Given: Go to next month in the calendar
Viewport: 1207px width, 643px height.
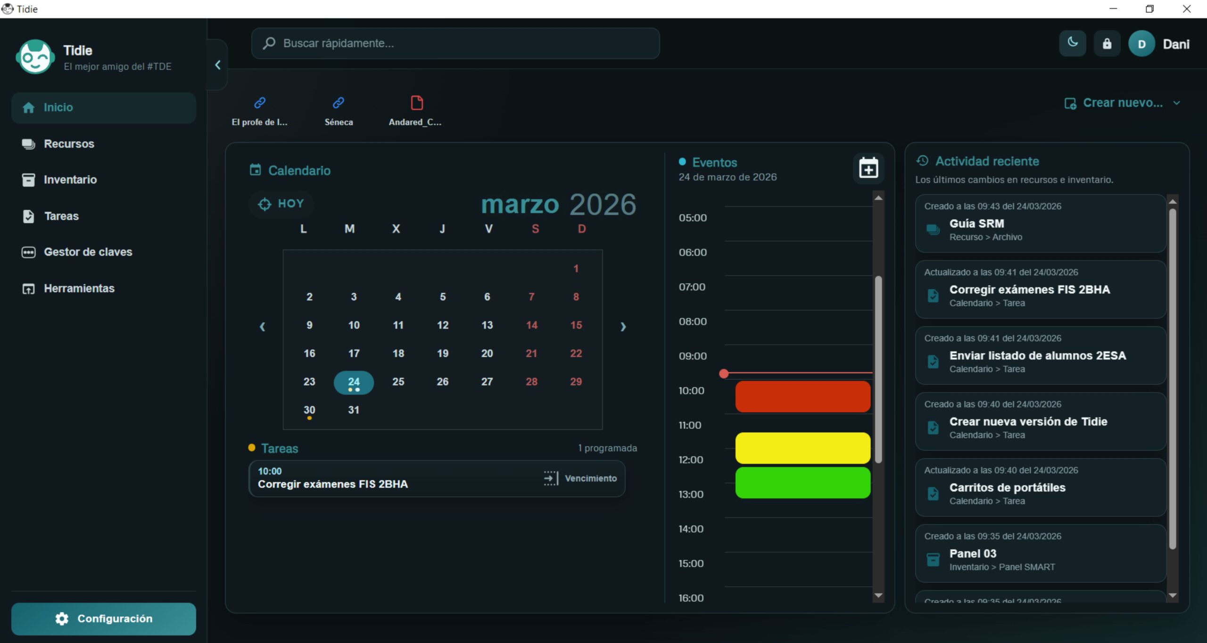Looking at the screenshot, I should [x=623, y=326].
